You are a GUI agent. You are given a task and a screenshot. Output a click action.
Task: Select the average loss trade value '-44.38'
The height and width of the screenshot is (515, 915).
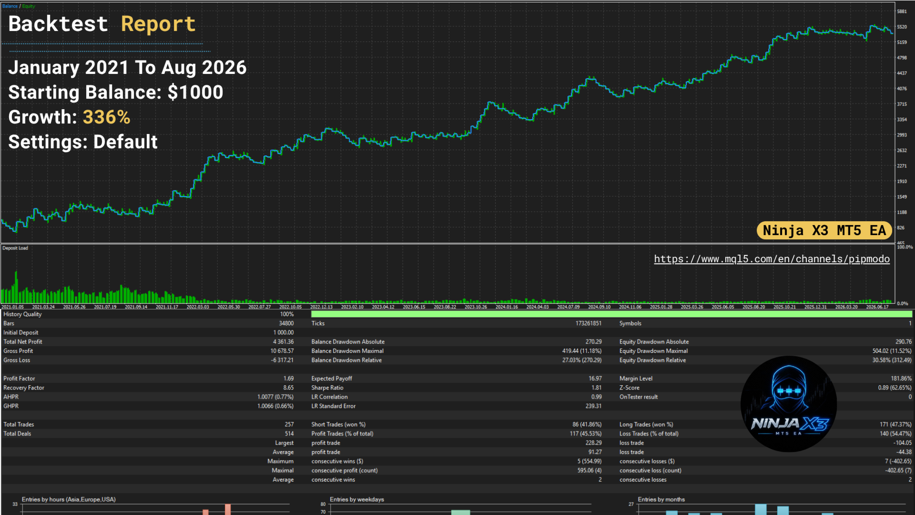(x=904, y=452)
